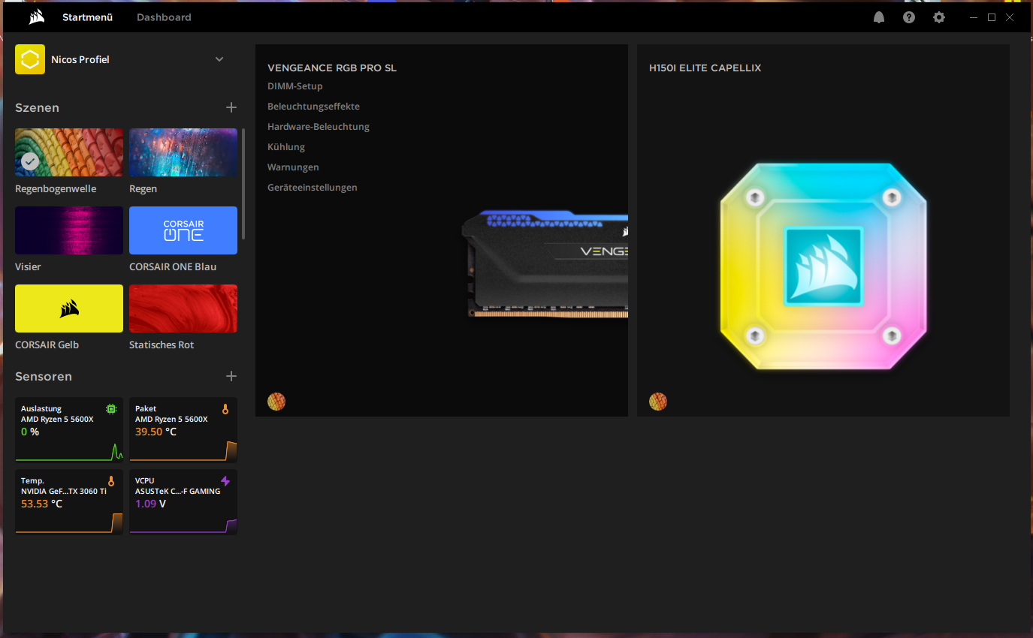The image size is (1033, 638).
Task: Select the CORSAIR ONE Blau scene
Action: pos(183,230)
